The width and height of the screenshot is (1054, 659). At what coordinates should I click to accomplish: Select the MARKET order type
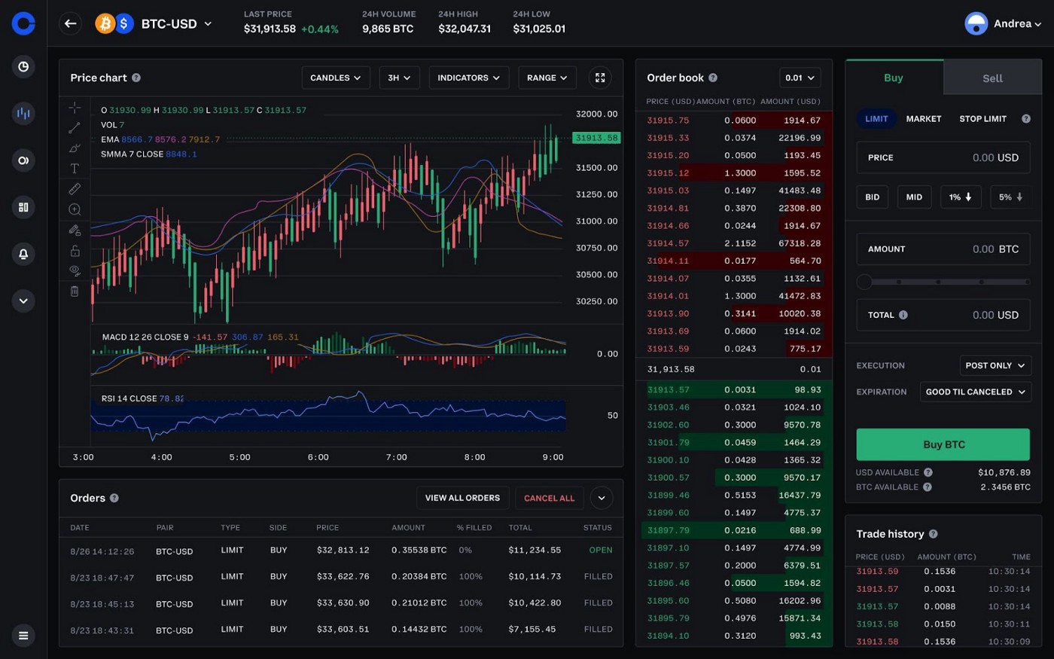click(x=924, y=118)
